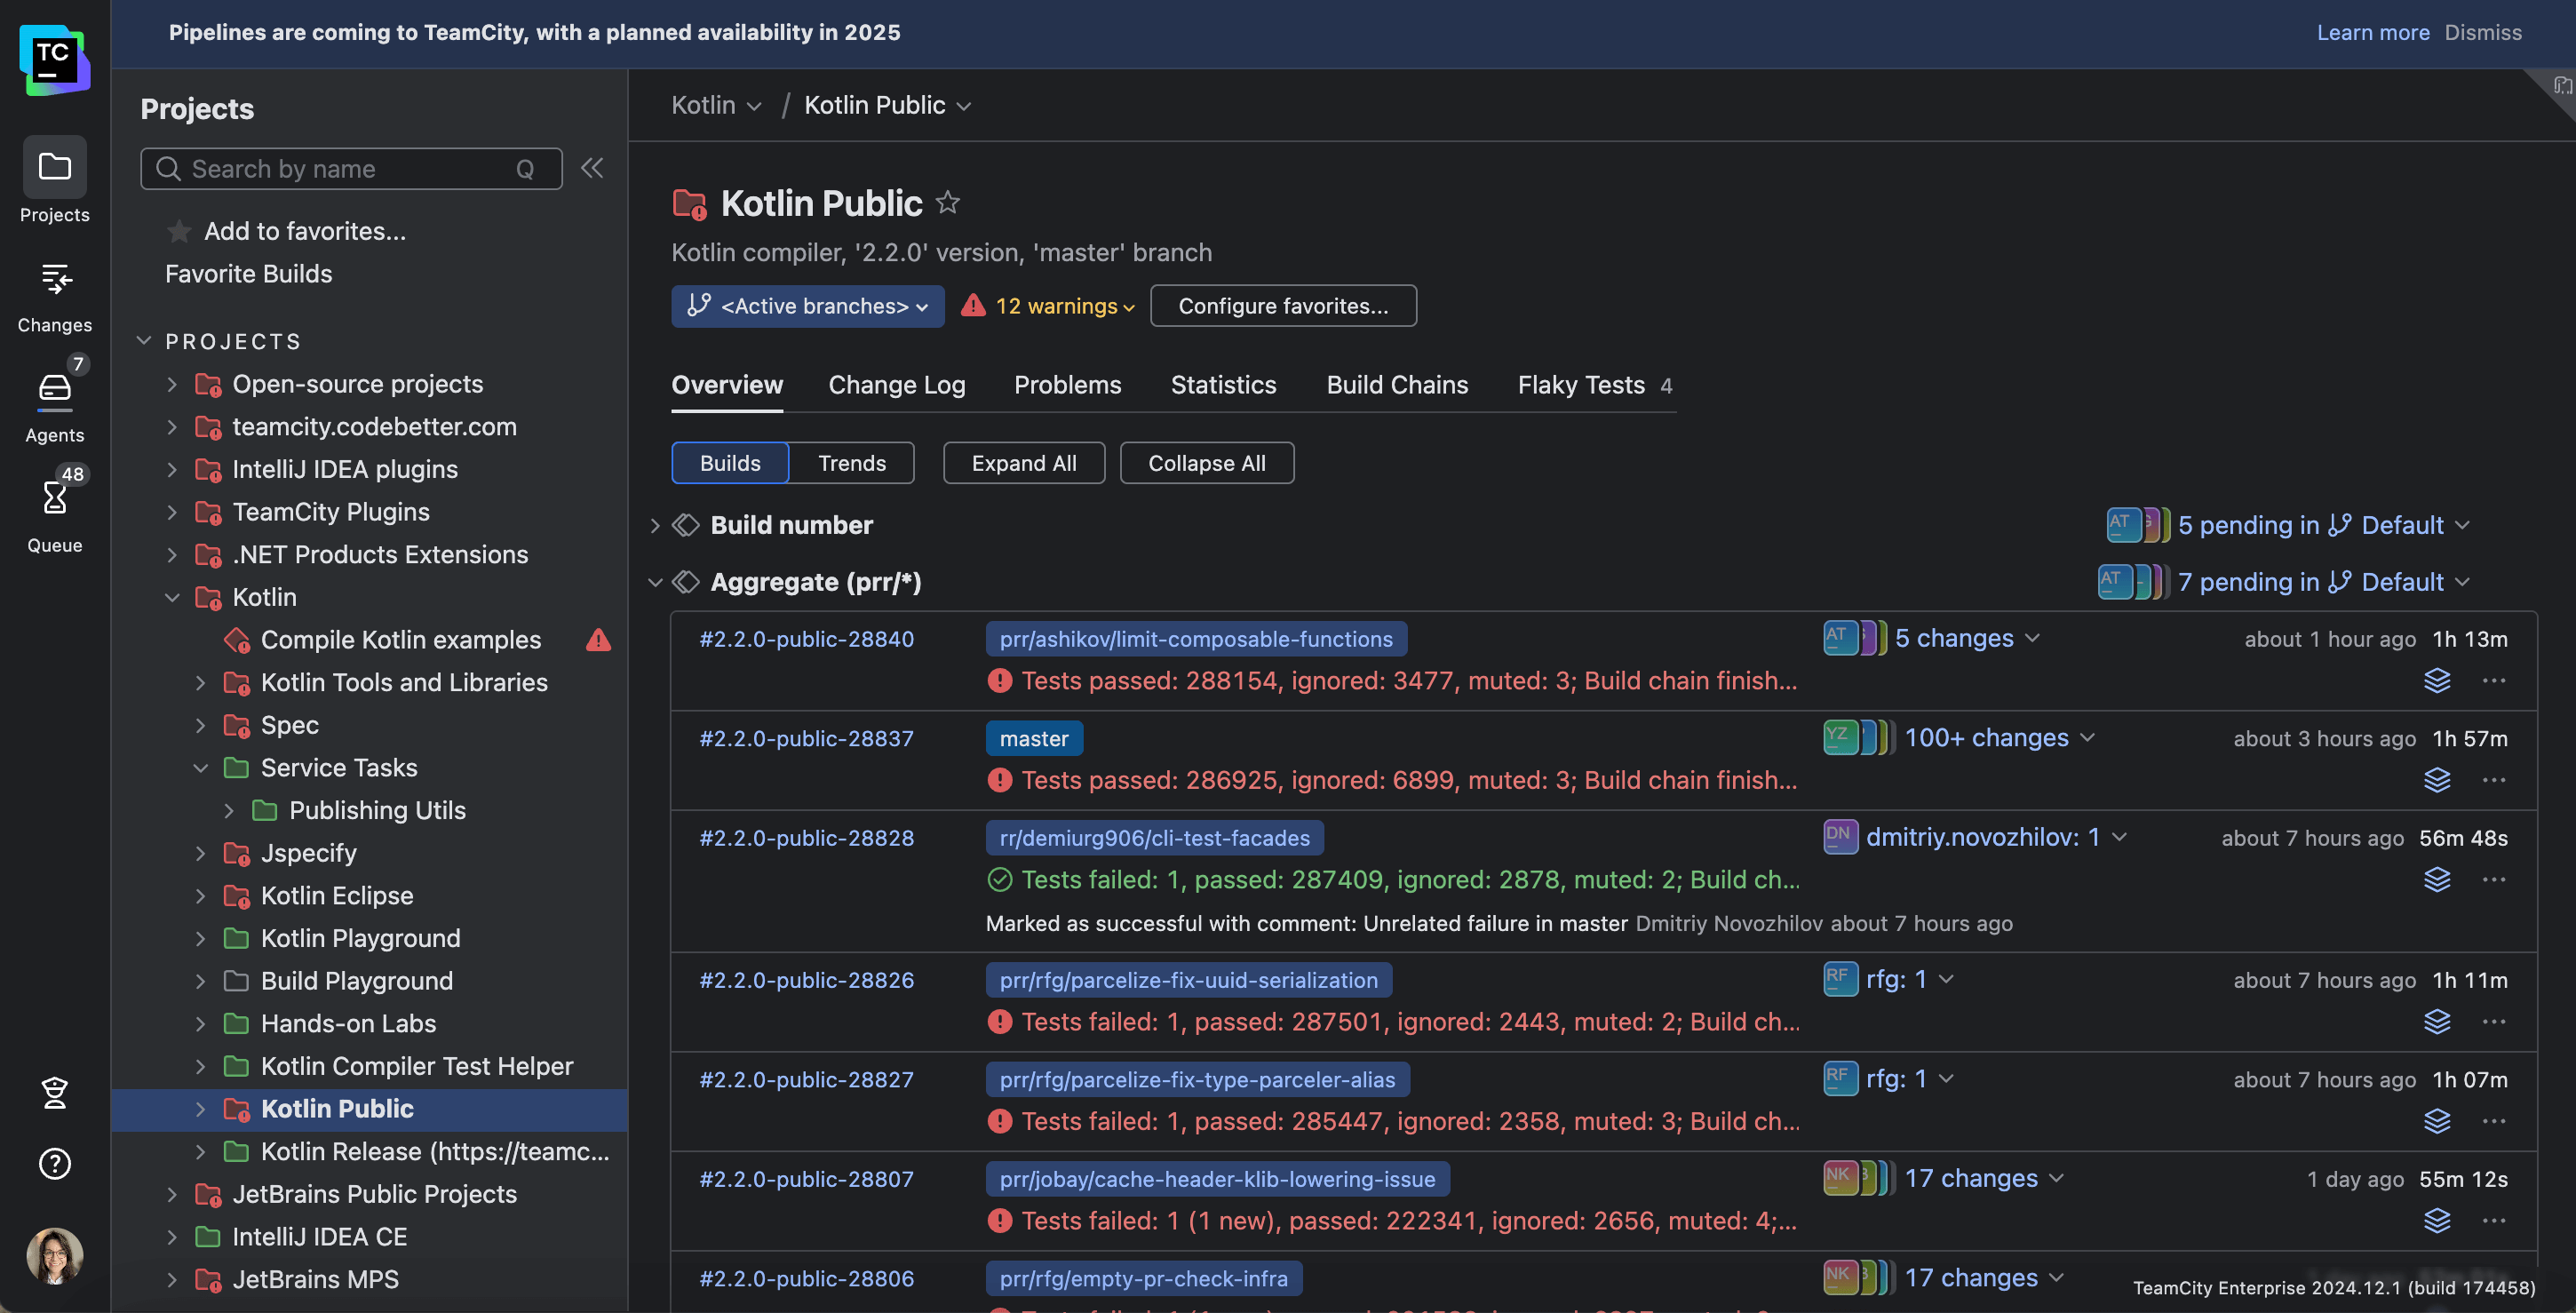Image resolution: width=2576 pixels, height=1313 pixels.
Task: Expand the Build number configuration
Action: pos(655,525)
